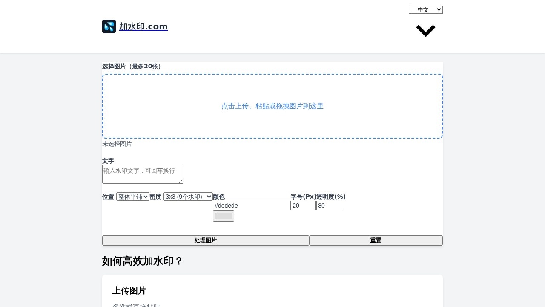The image size is (545, 307).
Task: Open the navigation chevron menu
Action: click(x=425, y=30)
